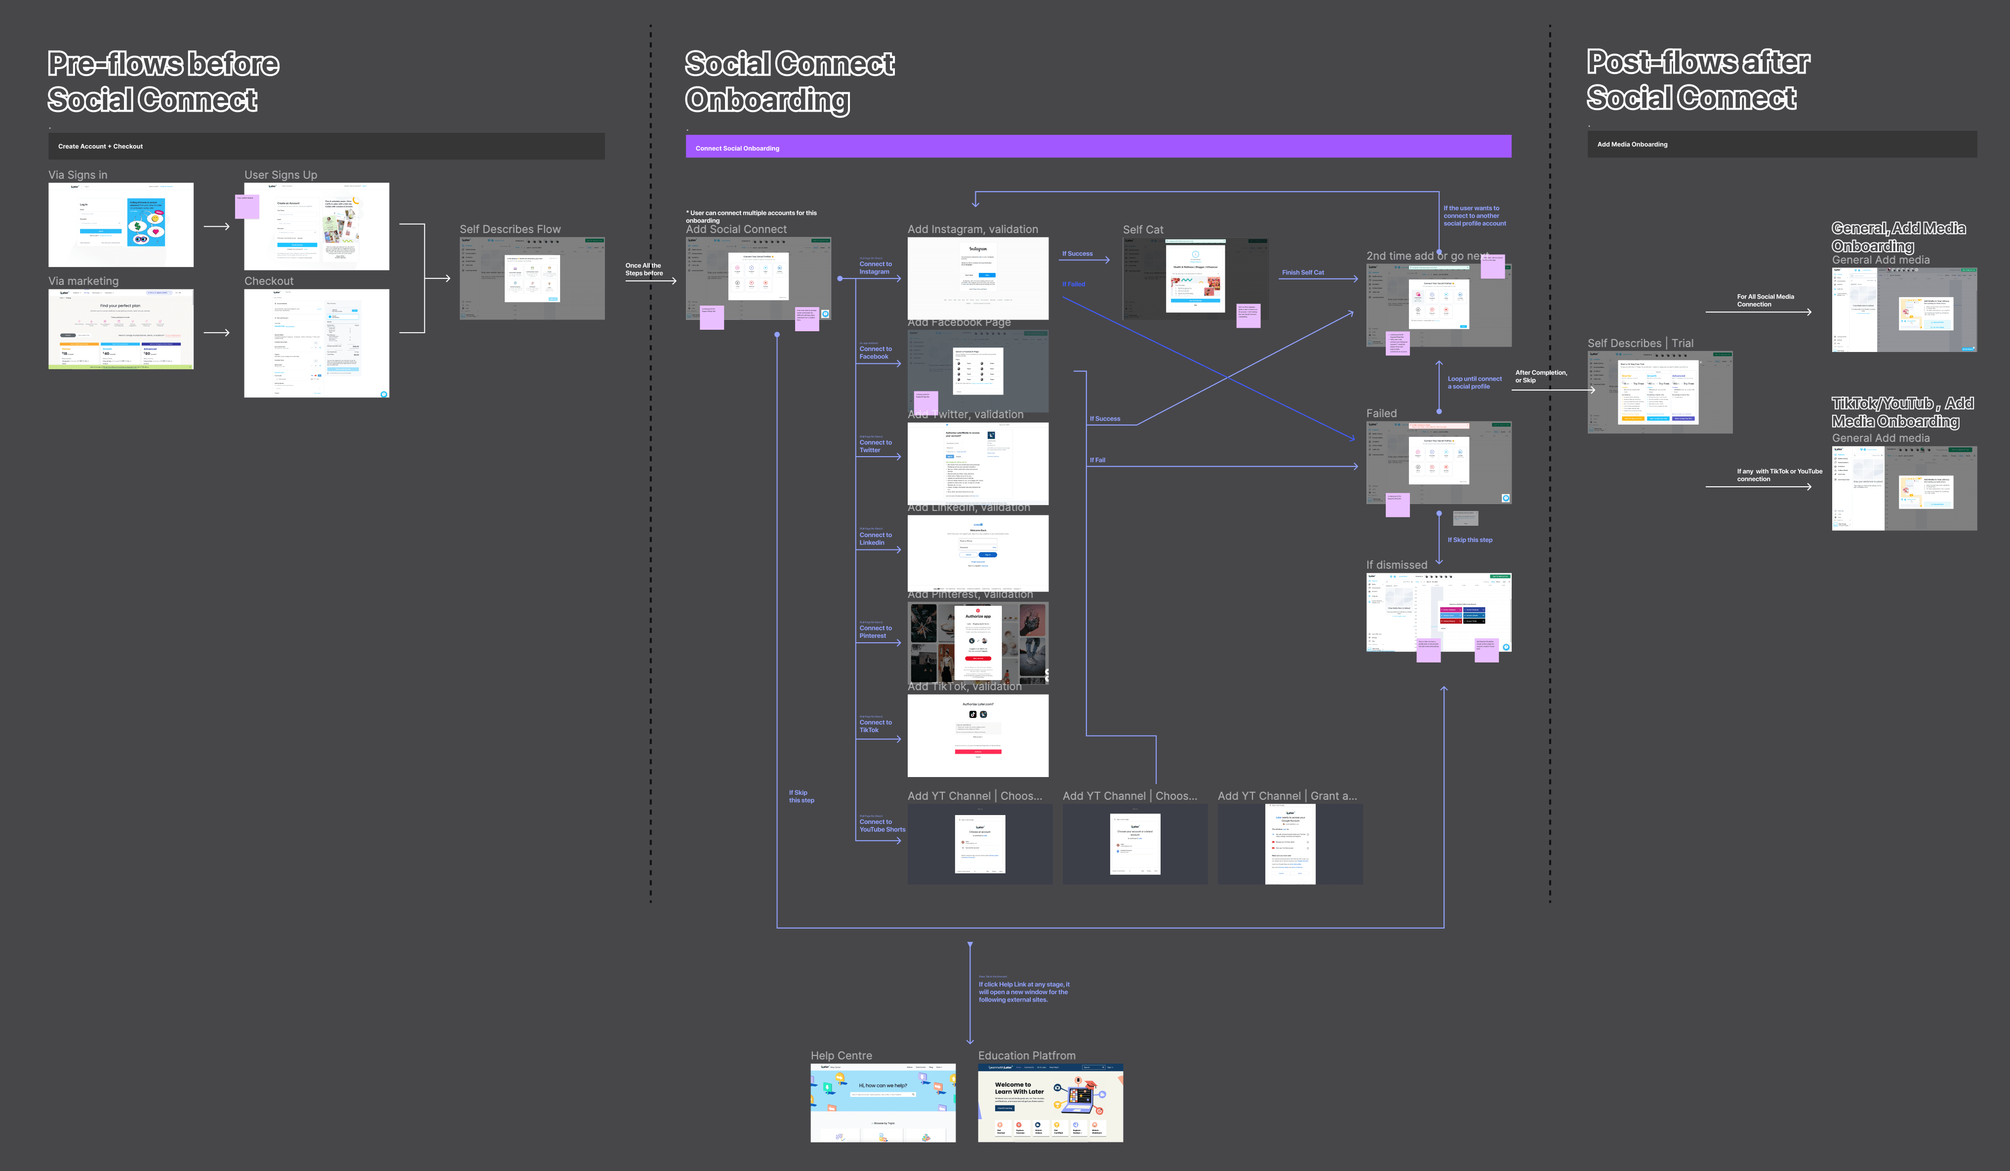The height and width of the screenshot is (1171, 2010).
Task: Open the Education Platfrom thumbnail
Action: click(1049, 1103)
